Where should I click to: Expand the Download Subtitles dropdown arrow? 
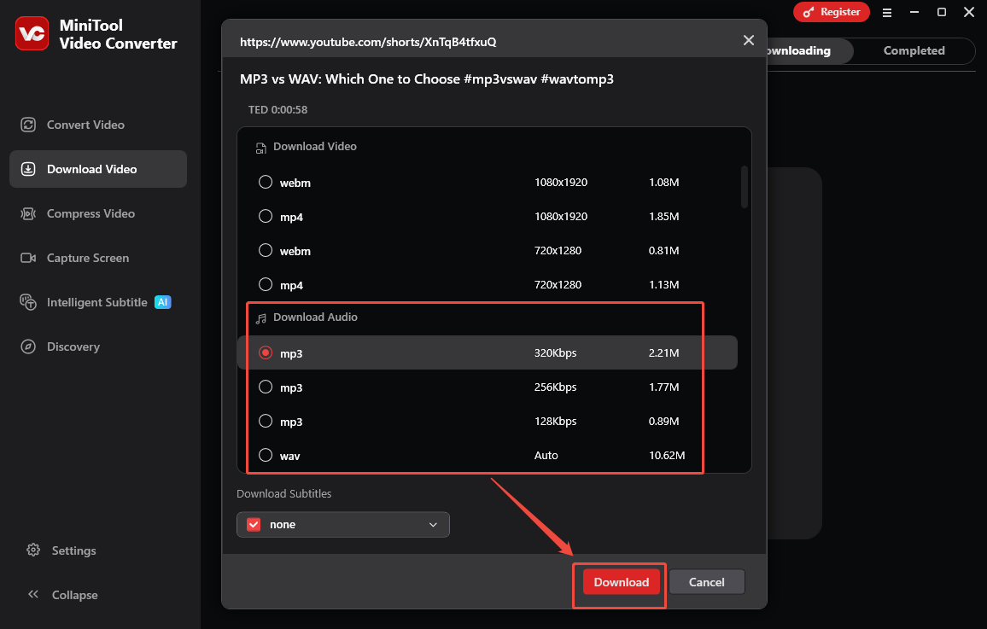coord(433,525)
